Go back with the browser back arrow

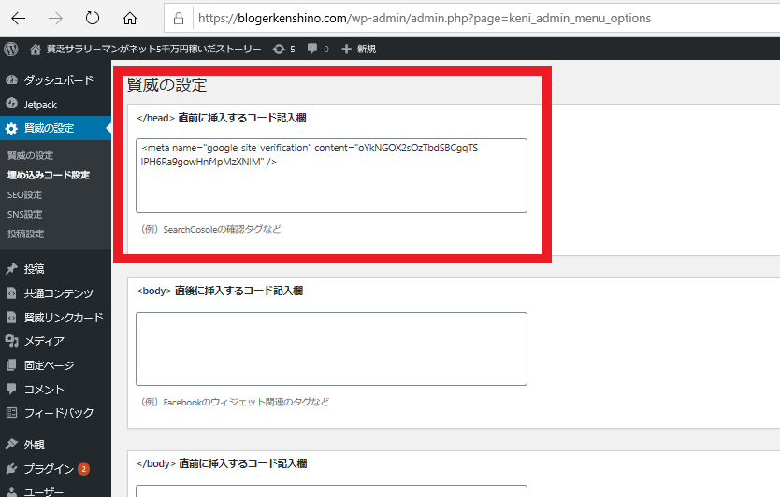tap(19, 19)
